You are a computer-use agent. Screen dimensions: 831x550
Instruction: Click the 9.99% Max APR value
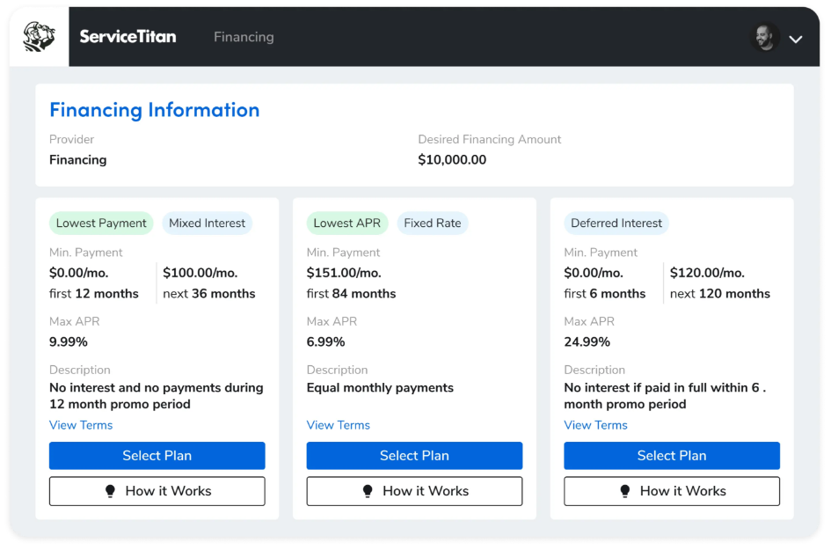tap(69, 341)
